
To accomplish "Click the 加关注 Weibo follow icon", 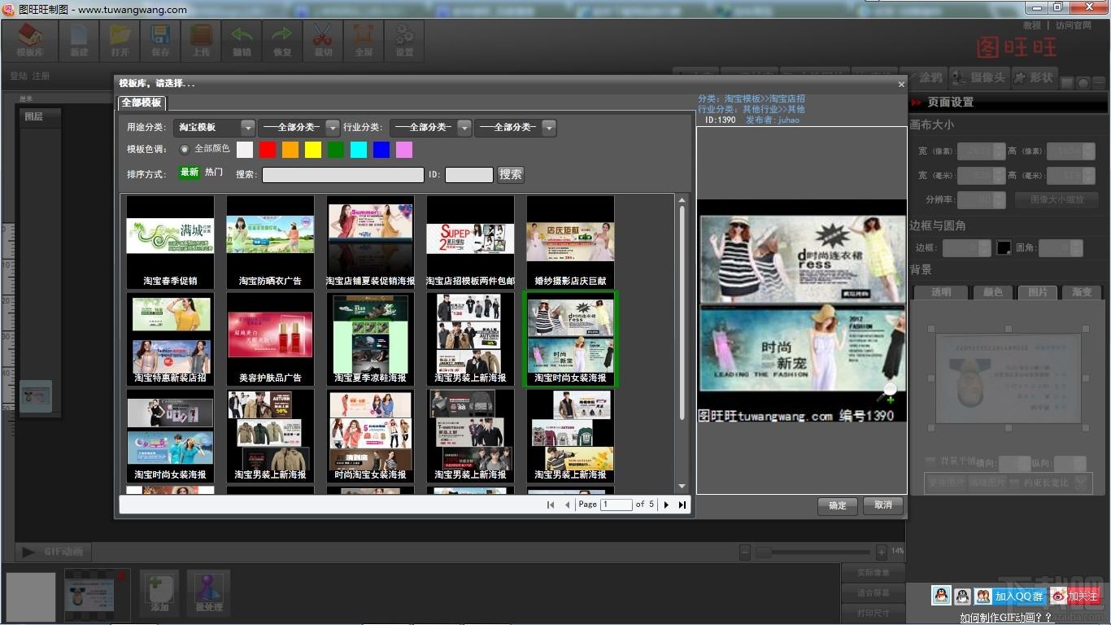I will click(x=1074, y=596).
